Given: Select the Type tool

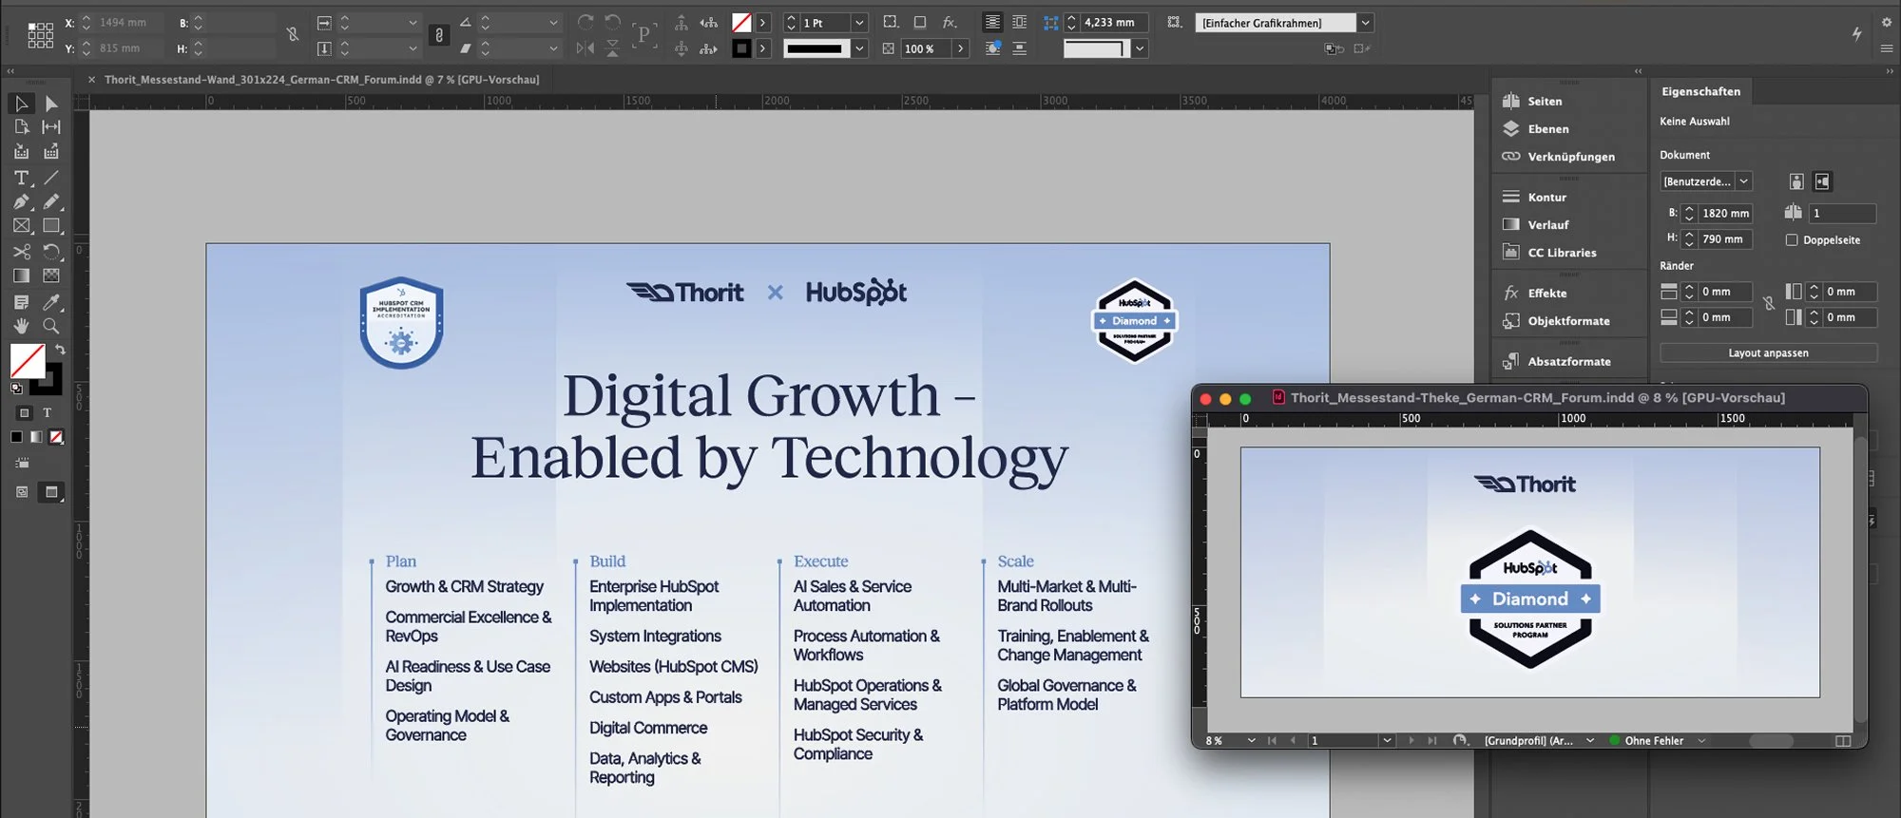Looking at the screenshot, I should (x=21, y=178).
